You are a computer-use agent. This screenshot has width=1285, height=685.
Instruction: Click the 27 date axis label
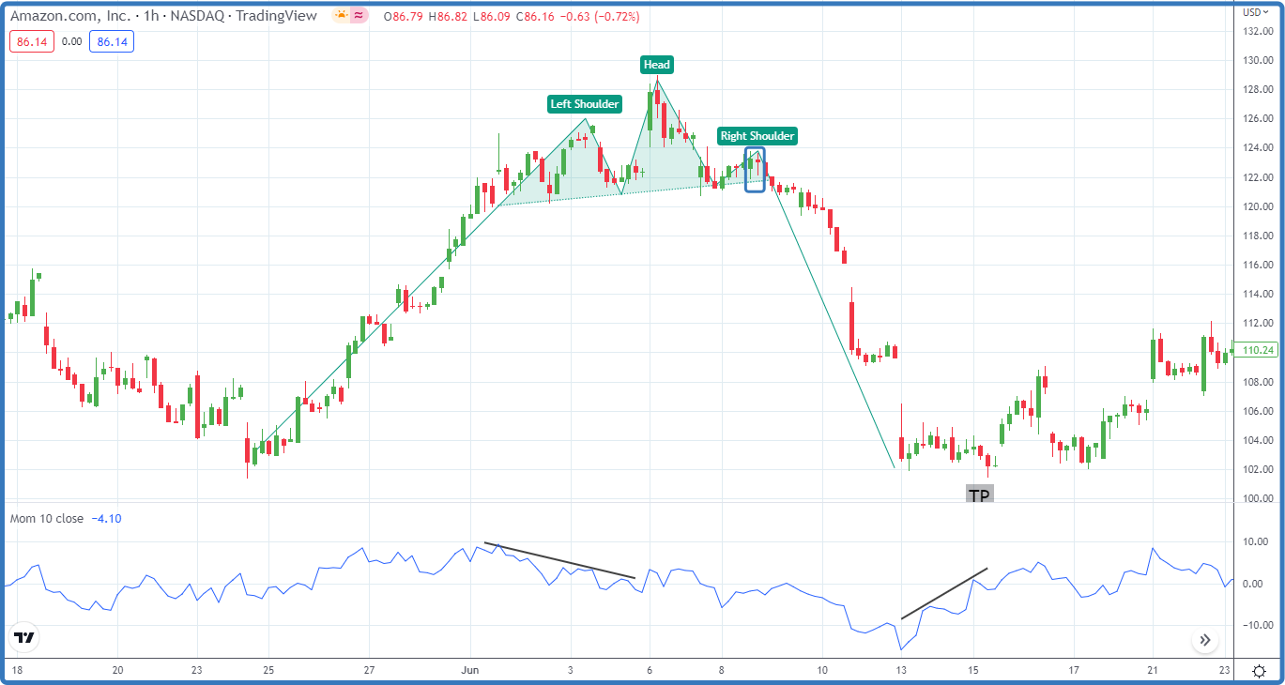[x=369, y=670]
